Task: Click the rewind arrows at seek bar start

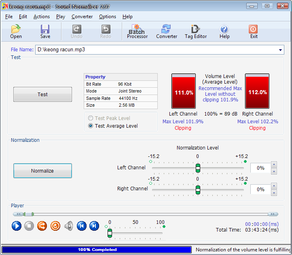Action: 18,214
